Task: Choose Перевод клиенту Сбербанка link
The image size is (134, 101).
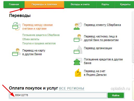Action: [x=102, y=25]
